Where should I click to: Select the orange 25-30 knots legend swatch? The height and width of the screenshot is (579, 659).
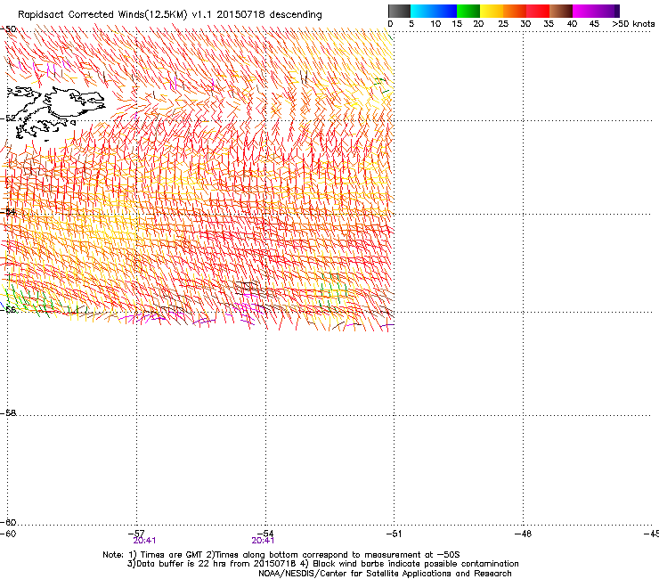pos(515,11)
